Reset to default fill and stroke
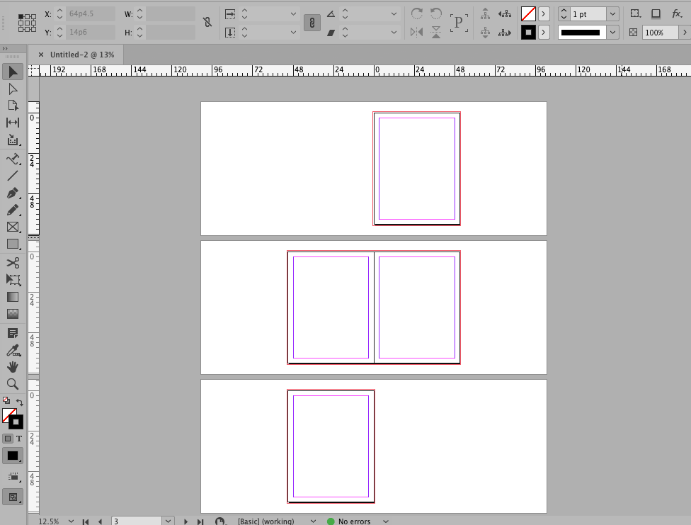The width and height of the screenshot is (691, 525). 6,400
